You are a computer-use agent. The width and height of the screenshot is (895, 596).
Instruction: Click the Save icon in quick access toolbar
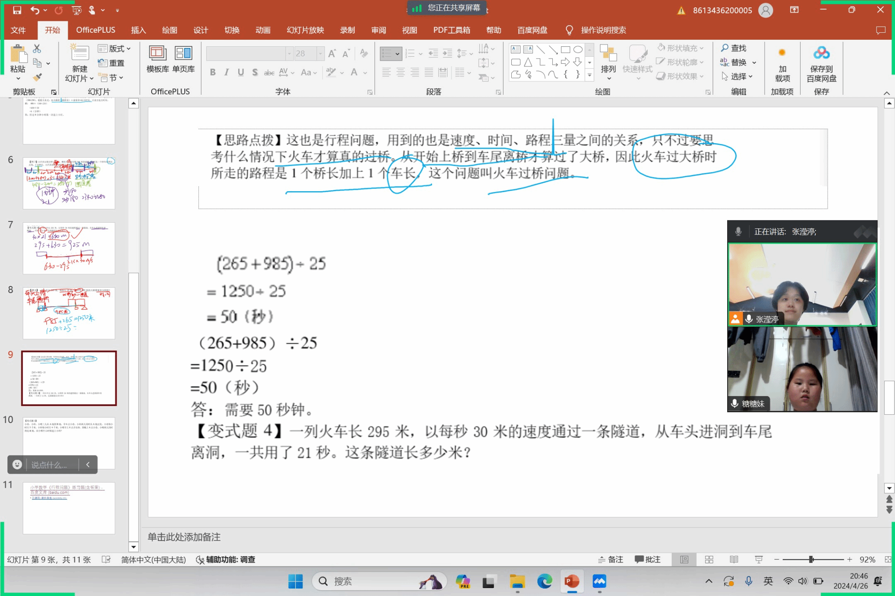17,10
